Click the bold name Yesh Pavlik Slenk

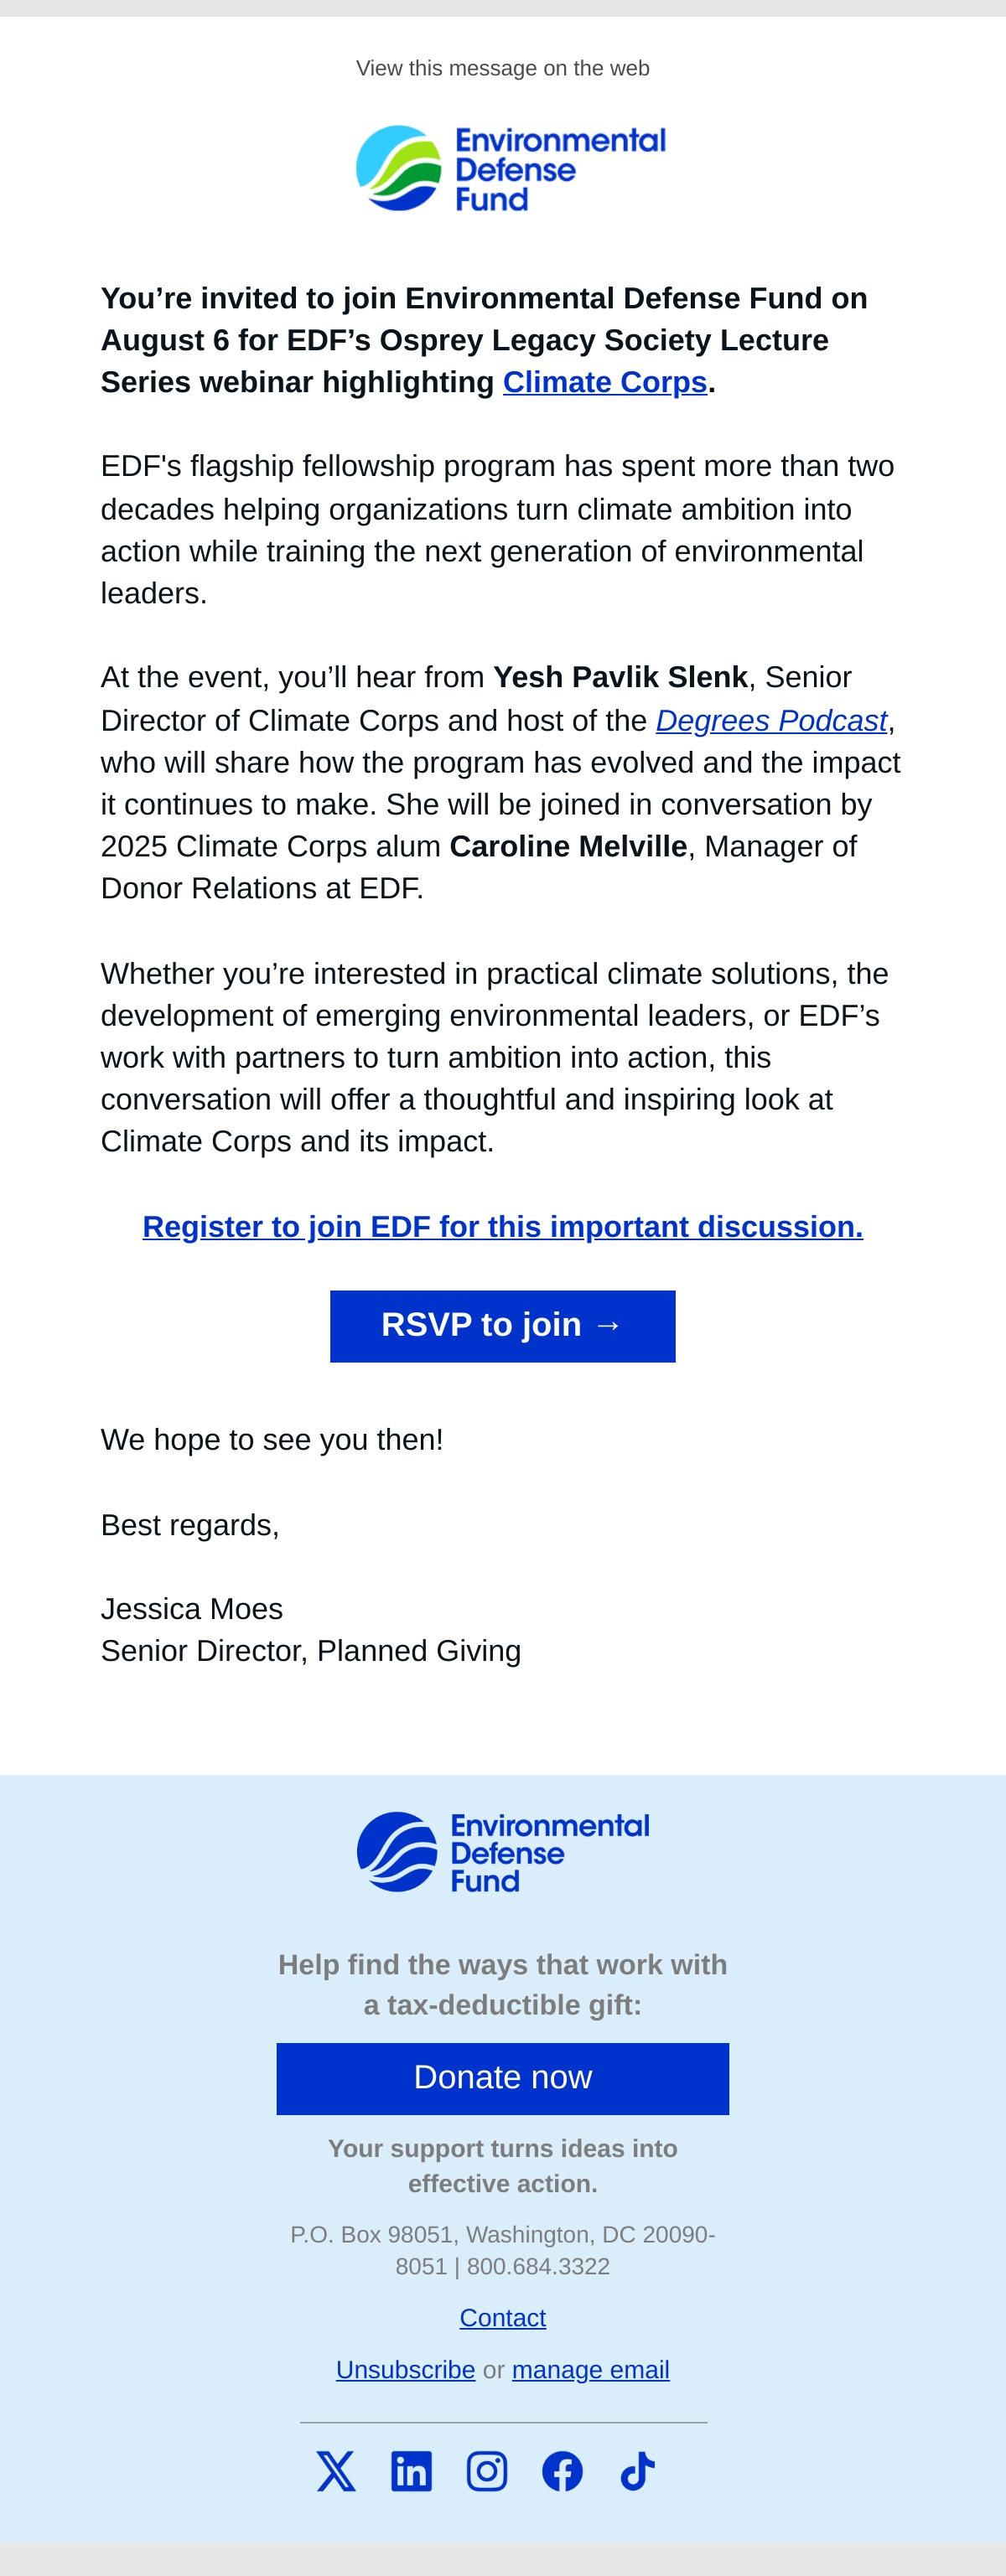pos(621,677)
